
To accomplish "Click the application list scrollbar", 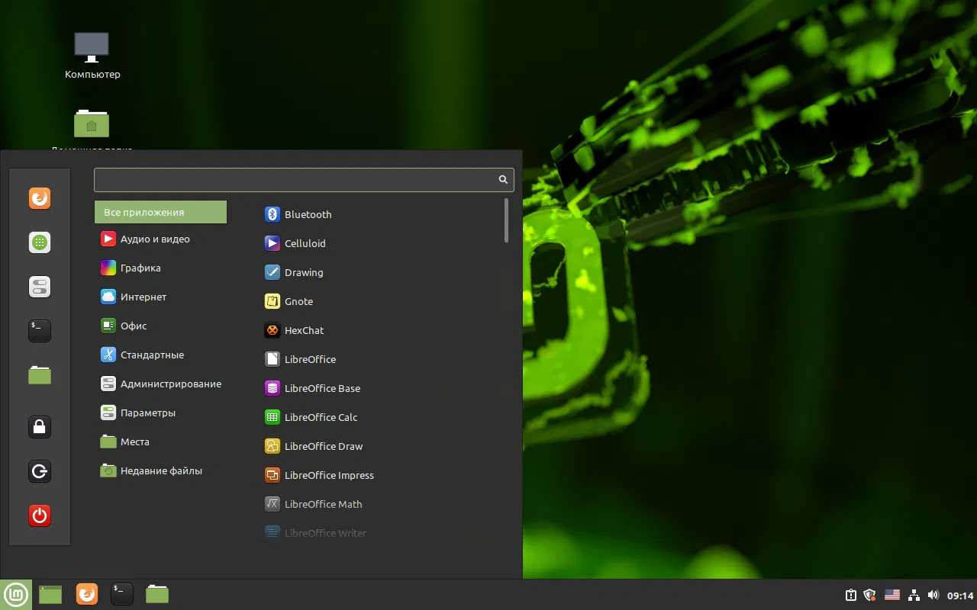I will click(505, 221).
